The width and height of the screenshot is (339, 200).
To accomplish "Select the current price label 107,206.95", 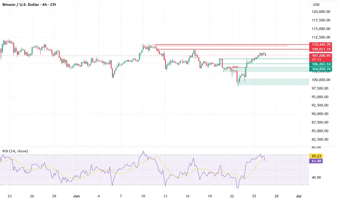I will [x=321, y=56].
